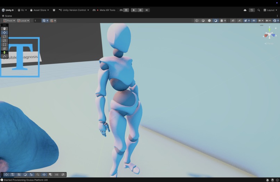Screen dimensions: 280x182
Task: Toggle 2D scene view mode
Action: [x=233, y=20]
